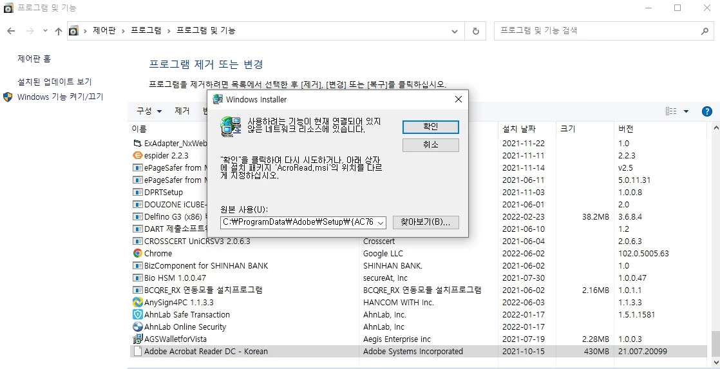
Task: Select Delfino G3 (x86) program icon
Action: click(x=137, y=216)
